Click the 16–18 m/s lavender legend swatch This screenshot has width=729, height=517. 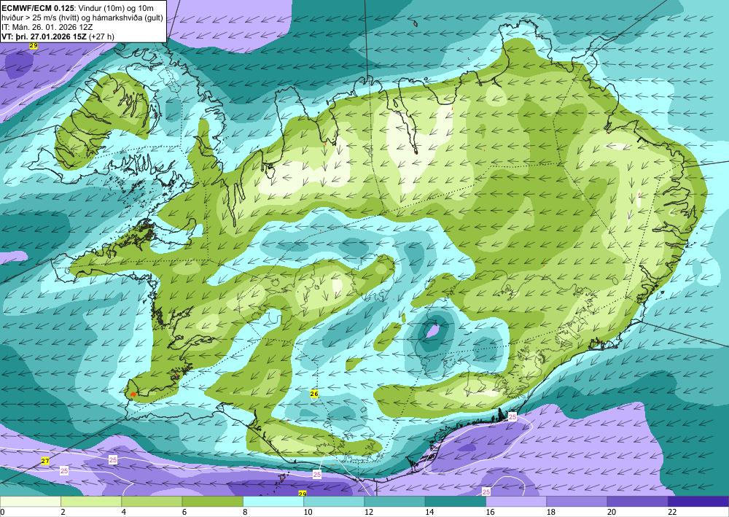click(516, 502)
